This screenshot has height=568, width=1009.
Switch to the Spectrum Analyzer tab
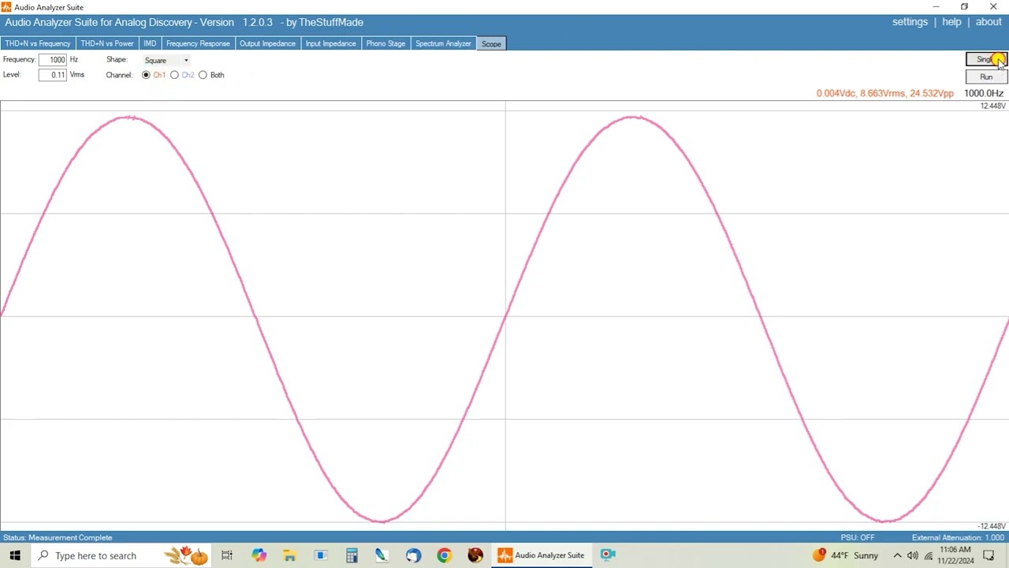point(443,43)
